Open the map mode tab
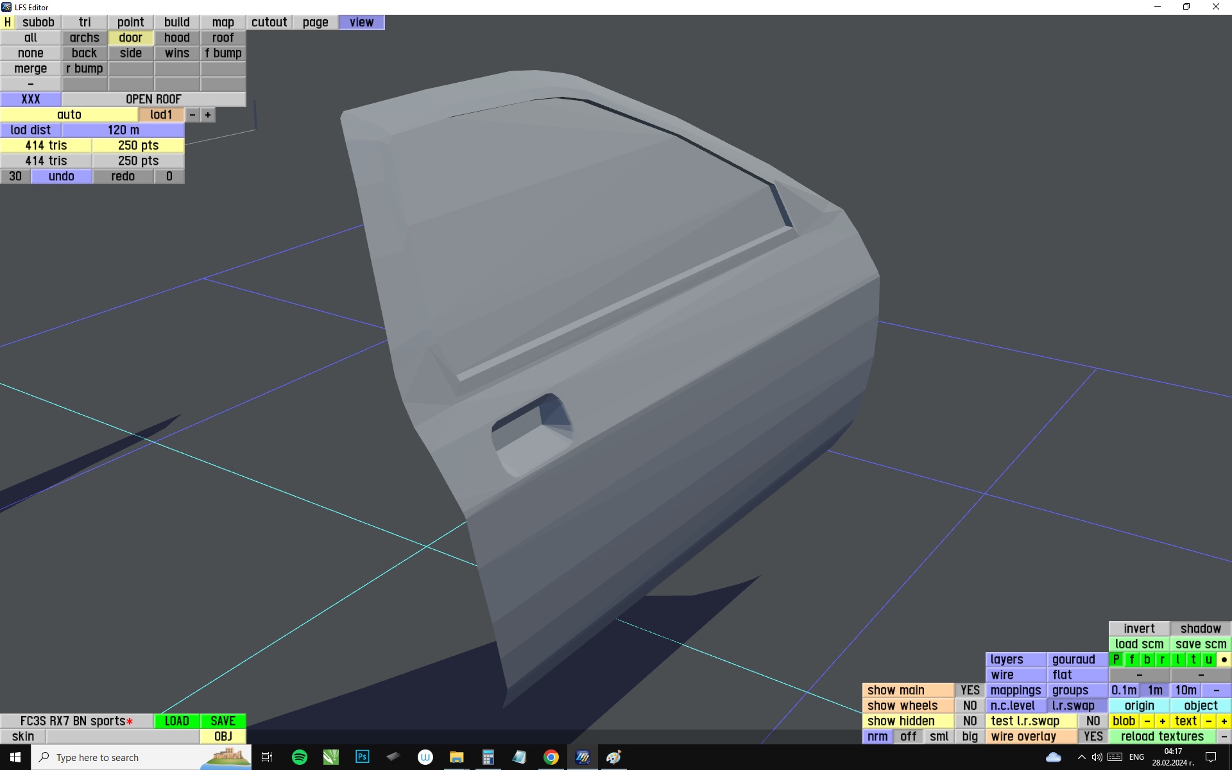1232x770 pixels. [x=223, y=22]
